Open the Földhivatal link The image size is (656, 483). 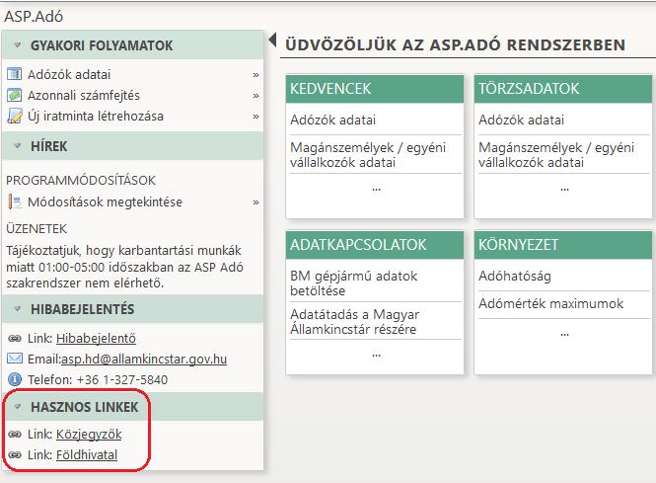87,455
